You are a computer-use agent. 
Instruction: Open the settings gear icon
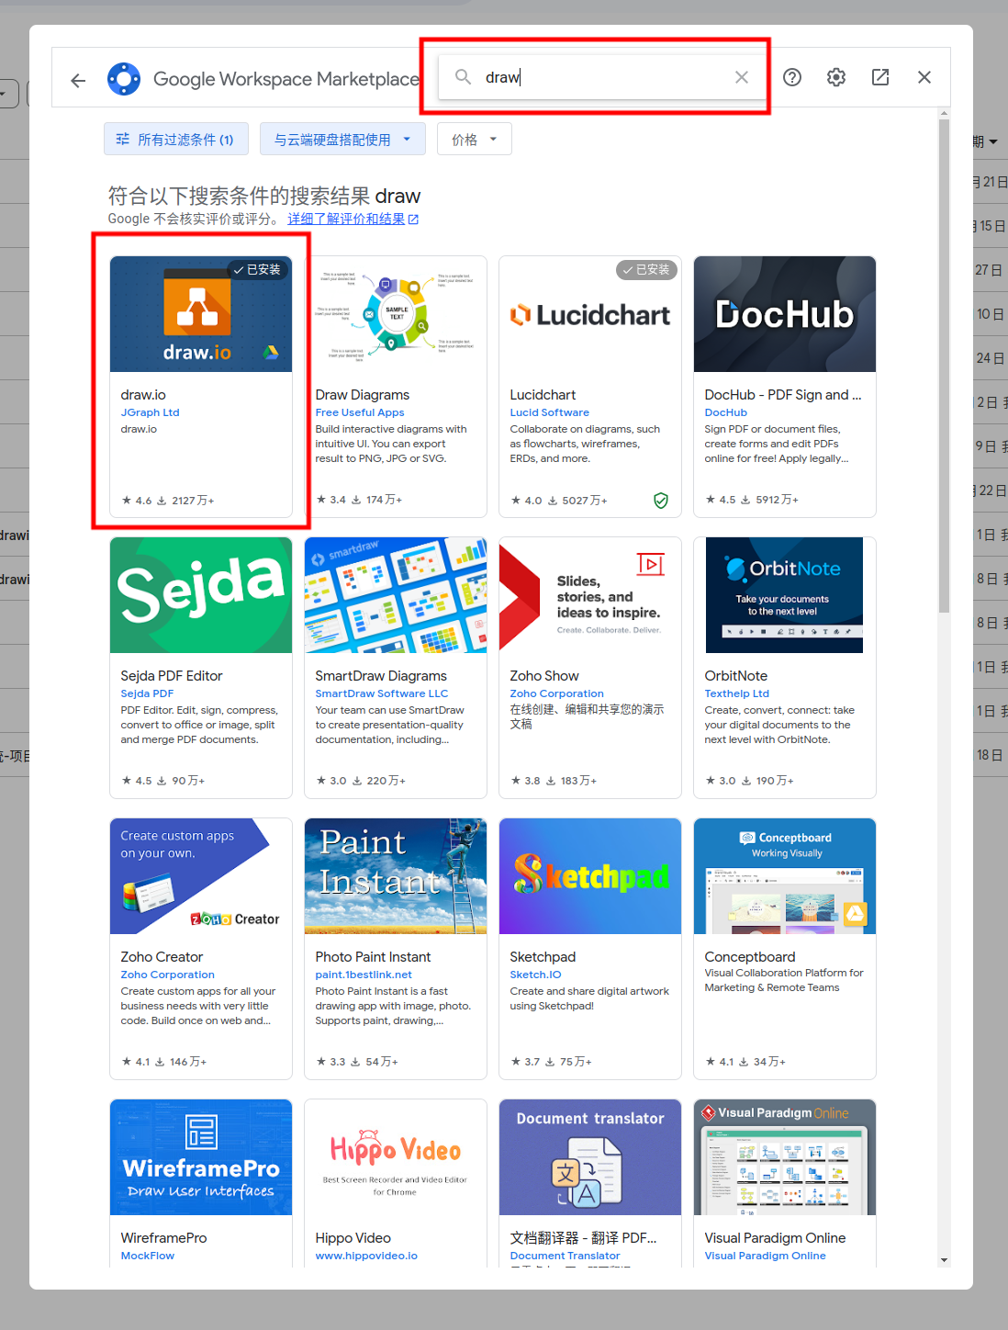836,77
